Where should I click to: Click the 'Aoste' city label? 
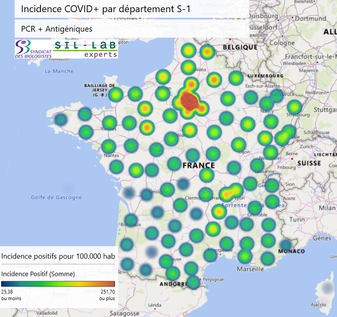[289, 198]
